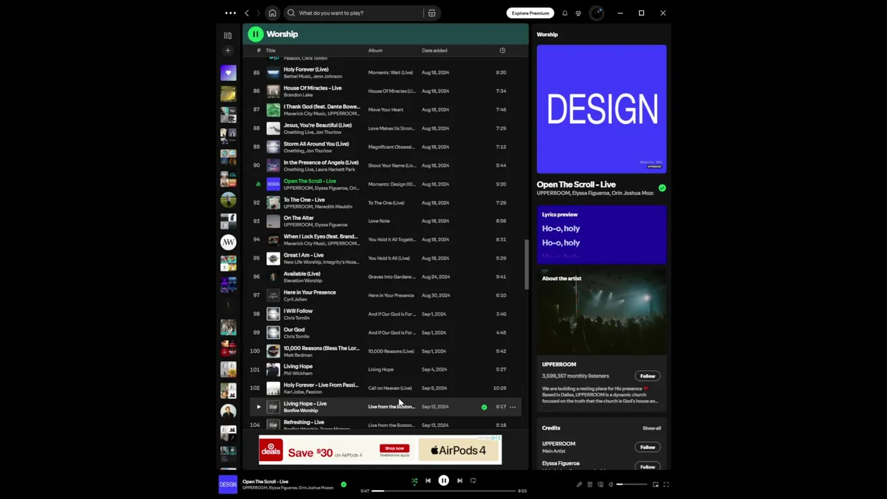Image resolution: width=887 pixels, height=499 pixels.
Task: Go forward with the right arrow
Action: point(258,13)
